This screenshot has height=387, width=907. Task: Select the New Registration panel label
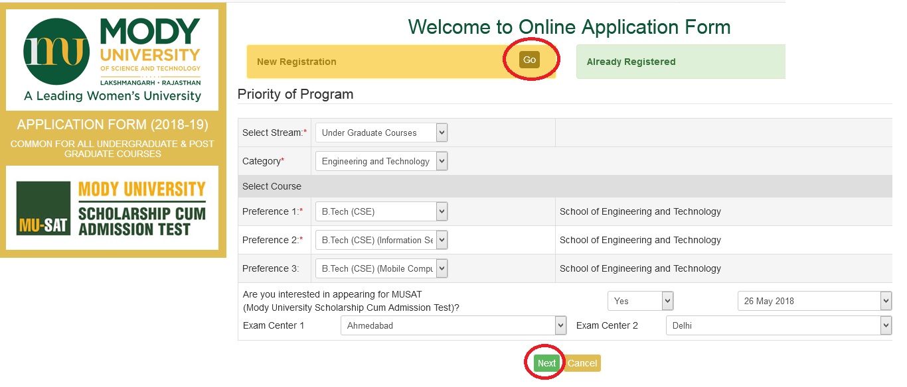(296, 62)
